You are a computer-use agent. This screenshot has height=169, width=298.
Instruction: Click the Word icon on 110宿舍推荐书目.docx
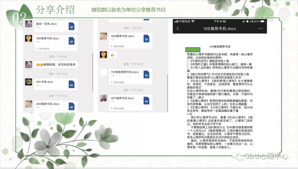tap(146, 75)
